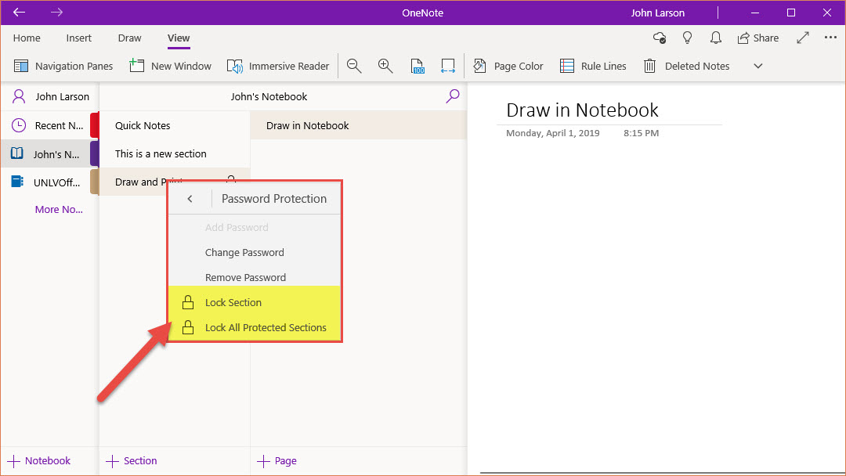Open the More Notebooks link
This screenshot has width=846, height=476.
click(x=59, y=210)
